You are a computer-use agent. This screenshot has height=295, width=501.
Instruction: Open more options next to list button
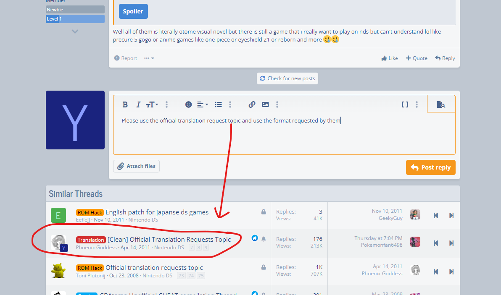[230, 104]
